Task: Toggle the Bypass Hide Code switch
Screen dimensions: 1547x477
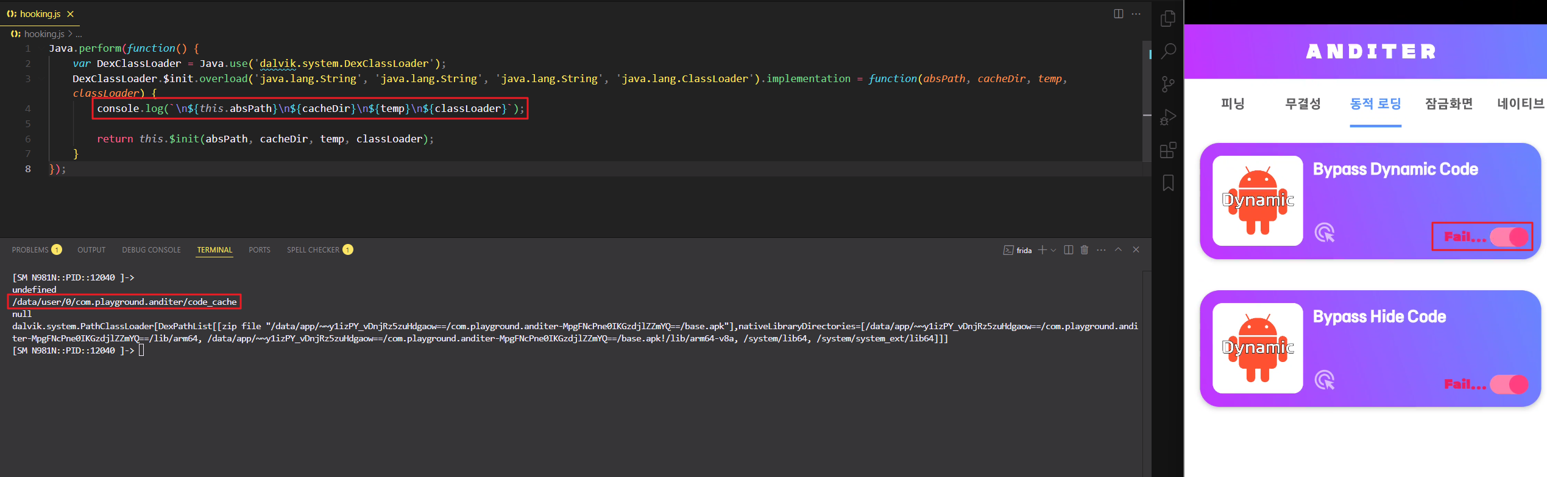Action: coord(1510,384)
